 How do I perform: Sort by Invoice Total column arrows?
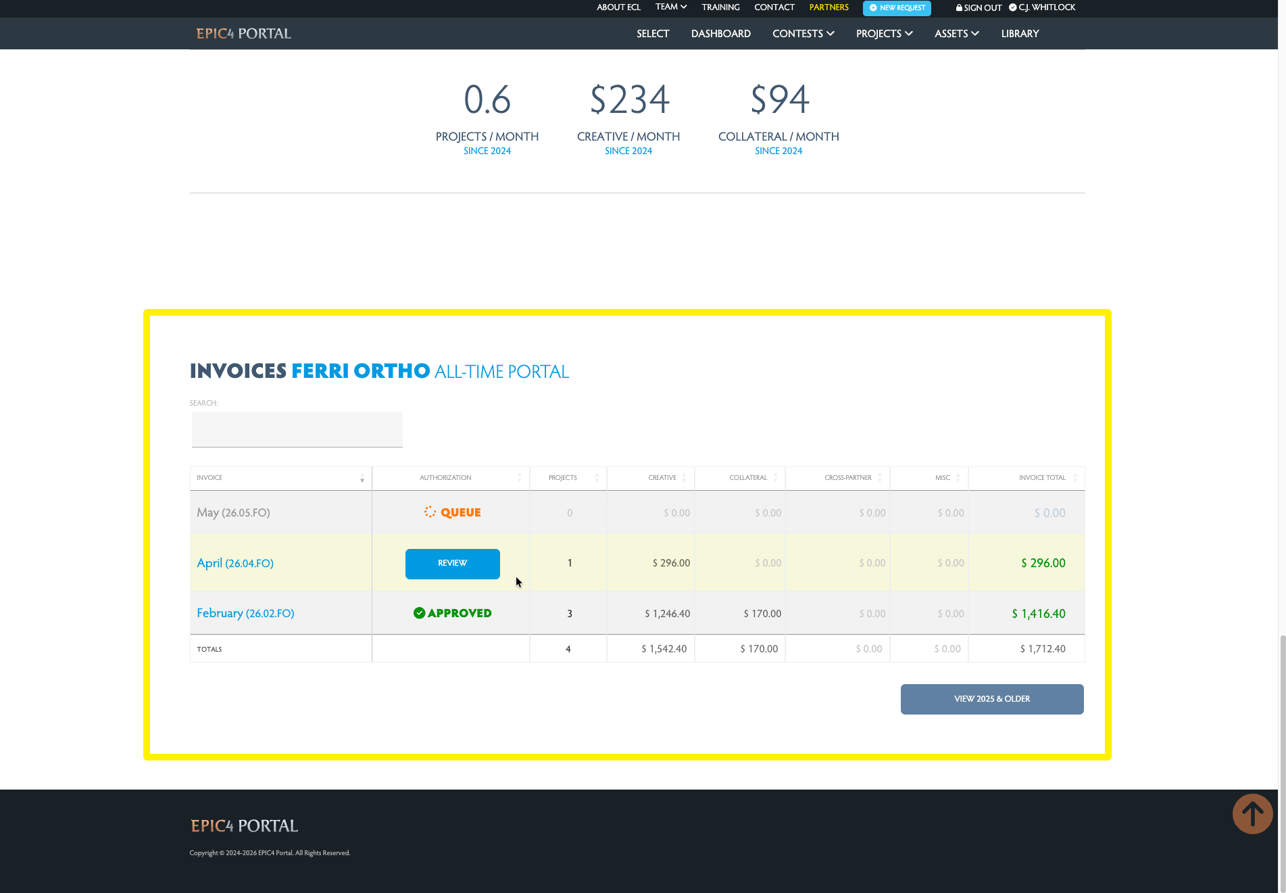(x=1075, y=478)
